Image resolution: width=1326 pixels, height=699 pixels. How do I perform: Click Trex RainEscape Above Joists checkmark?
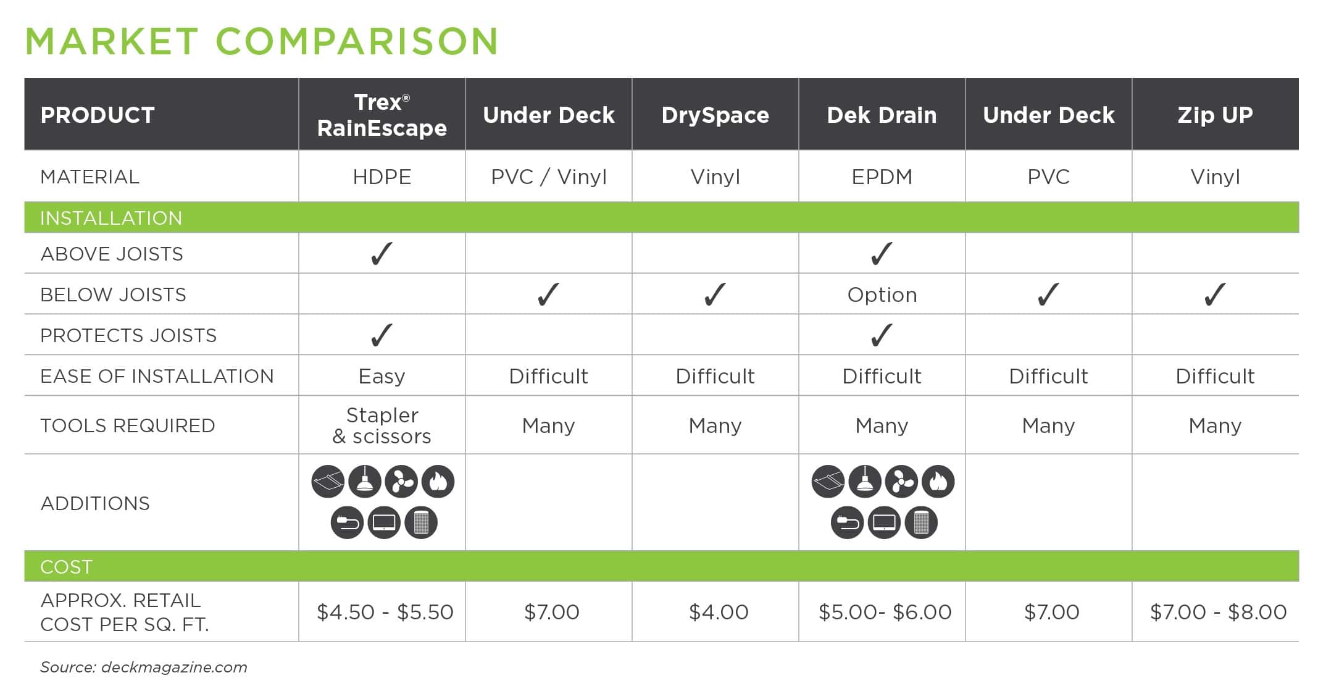(382, 253)
